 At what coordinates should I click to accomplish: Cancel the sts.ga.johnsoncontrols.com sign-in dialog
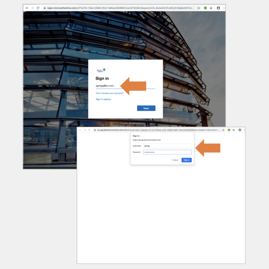(175, 160)
